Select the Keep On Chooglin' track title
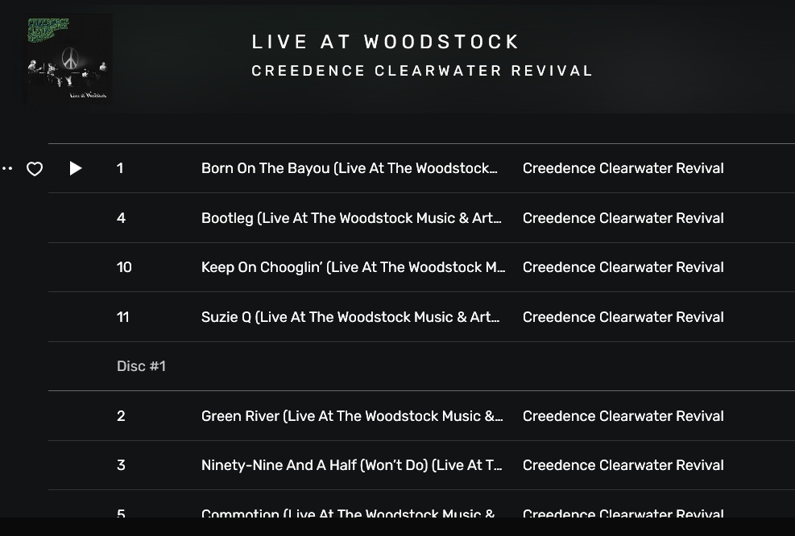 pos(353,267)
